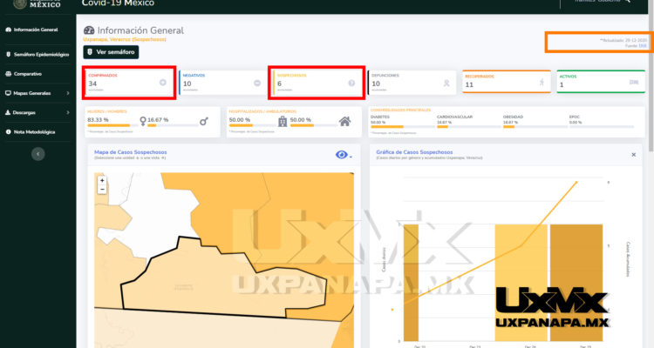Screen dimensions: 654x348
Task: Click the search magnifier icon in the top header
Action: [x=628, y=2]
